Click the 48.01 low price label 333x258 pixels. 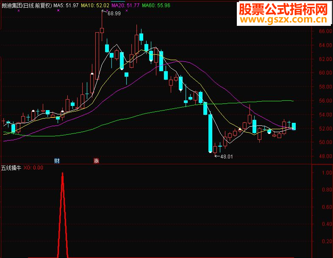pos(227,157)
